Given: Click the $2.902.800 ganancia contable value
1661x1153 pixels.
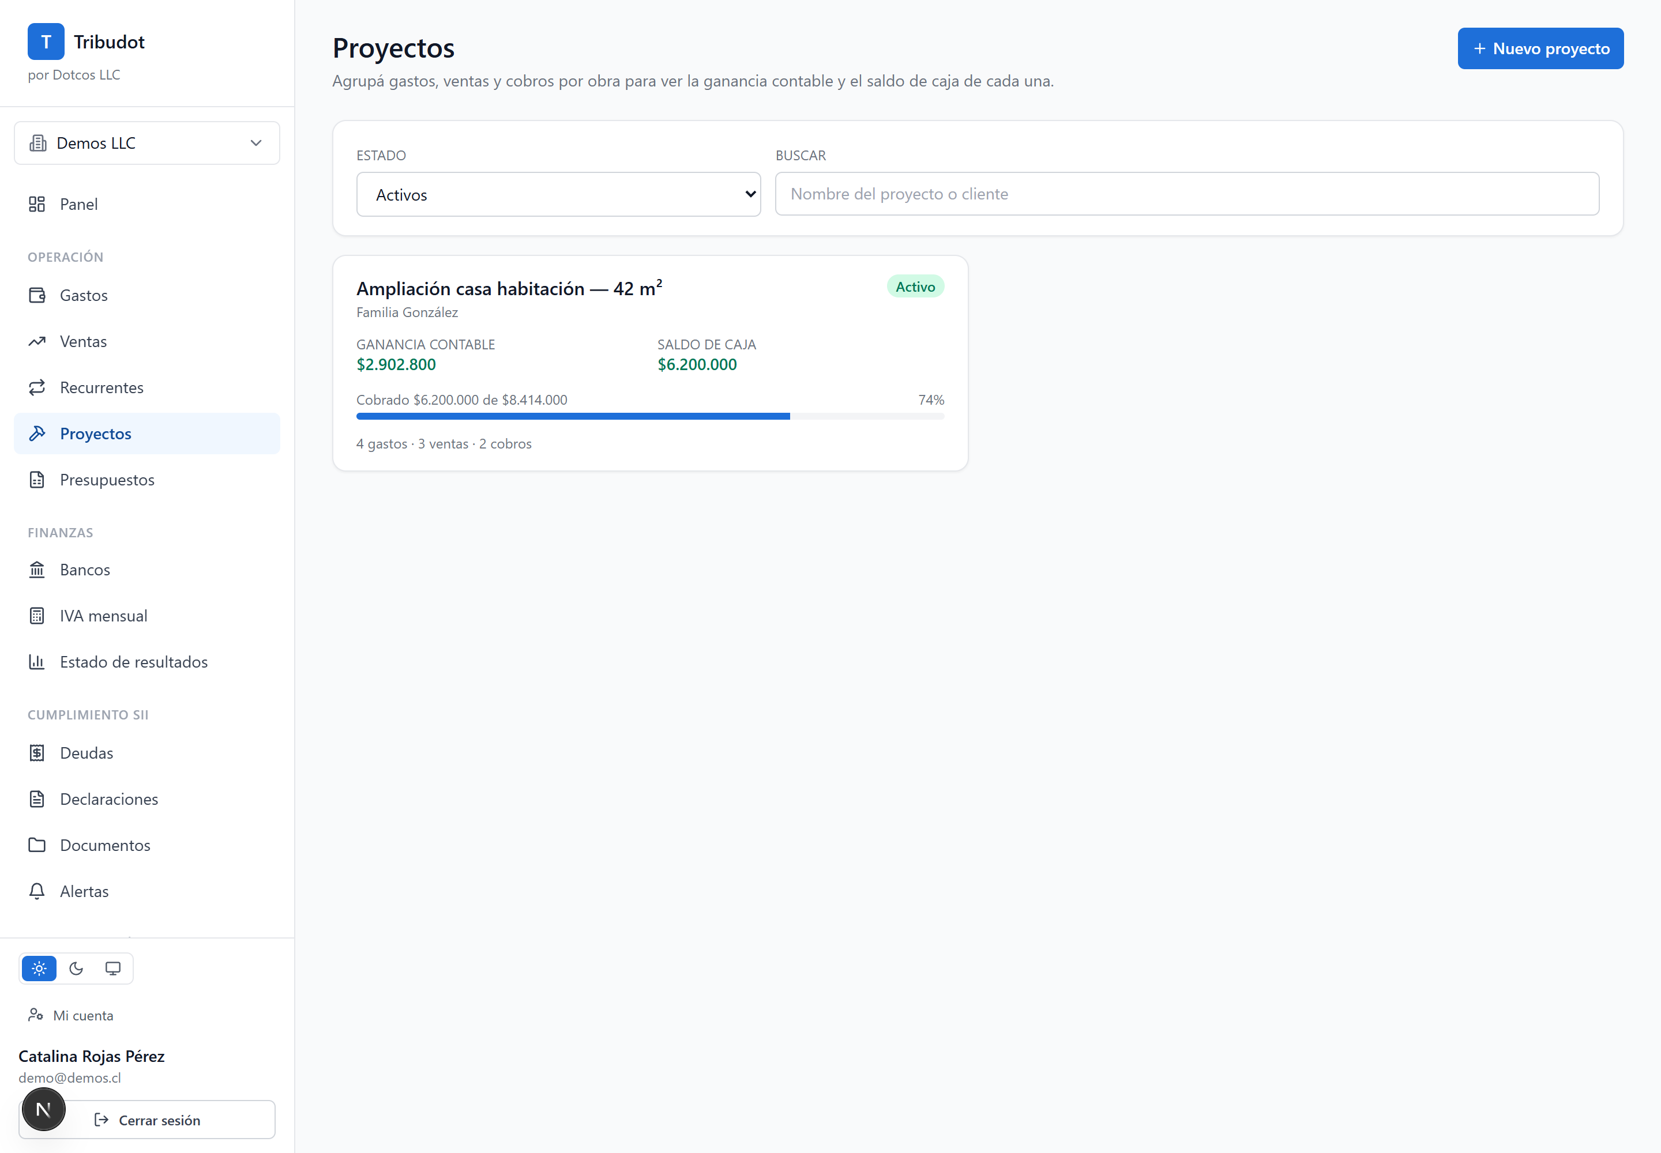Looking at the screenshot, I should click(396, 364).
